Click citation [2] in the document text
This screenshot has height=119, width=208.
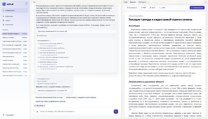[x=130, y=109]
